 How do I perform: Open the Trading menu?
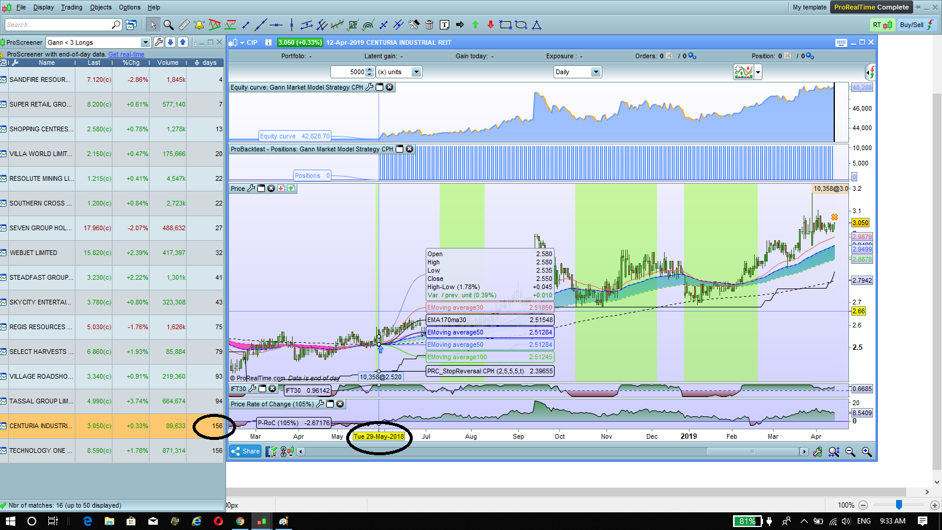coord(72,7)
